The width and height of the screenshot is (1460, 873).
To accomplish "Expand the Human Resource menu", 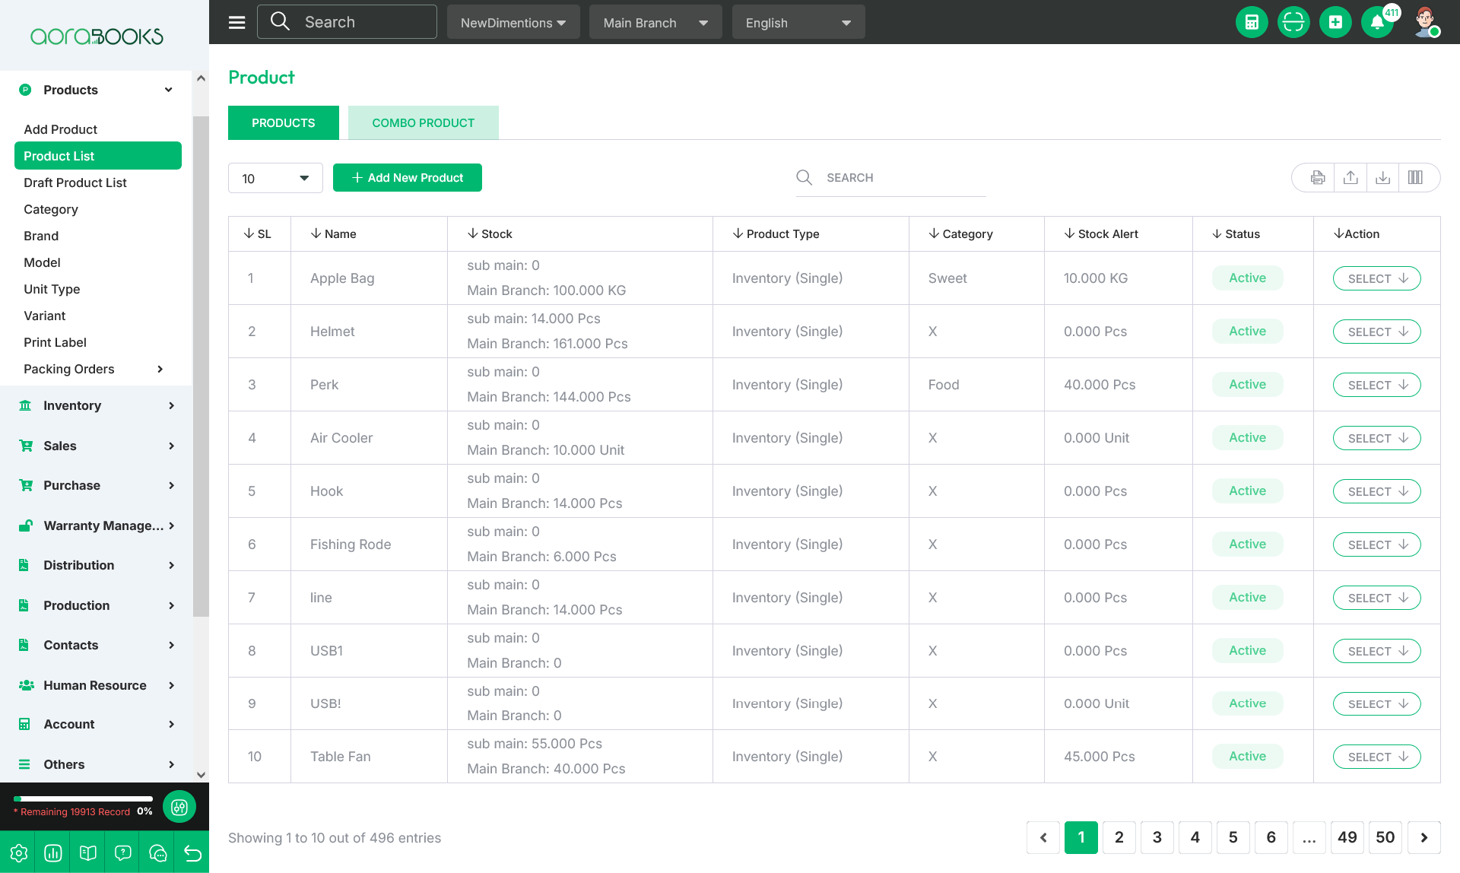I will pyautogui.click(x=97, y=685).
